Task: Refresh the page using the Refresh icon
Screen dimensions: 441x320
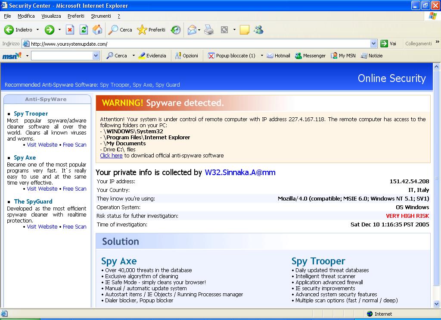Action: tap(84, 30)
